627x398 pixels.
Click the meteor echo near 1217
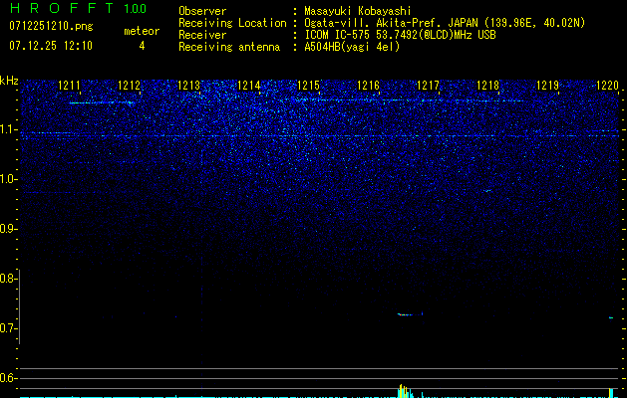[410, 314]
